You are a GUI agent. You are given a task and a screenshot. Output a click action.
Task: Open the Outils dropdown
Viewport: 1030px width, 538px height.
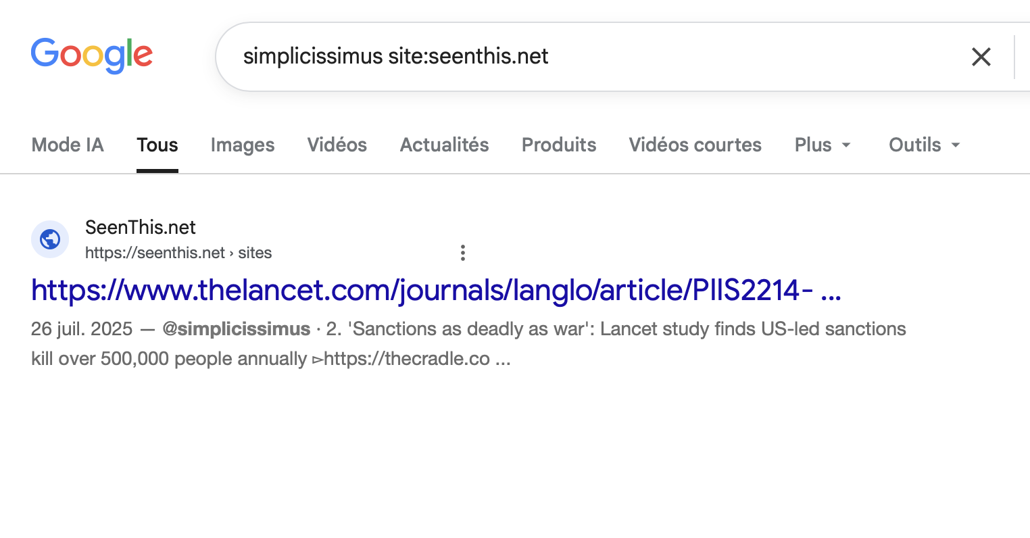[x=925, y=145]
